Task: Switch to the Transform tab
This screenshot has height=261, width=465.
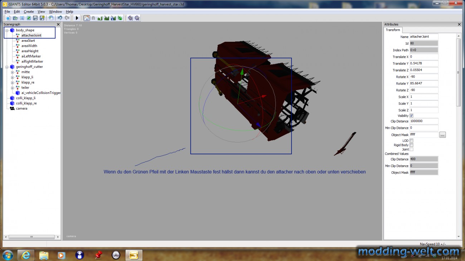Action: coord(393,30)
